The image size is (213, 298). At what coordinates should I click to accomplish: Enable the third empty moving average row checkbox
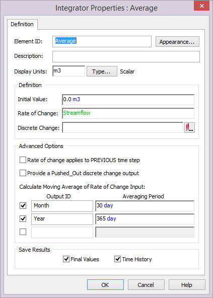pyautogui.click(x=23, y=232)
